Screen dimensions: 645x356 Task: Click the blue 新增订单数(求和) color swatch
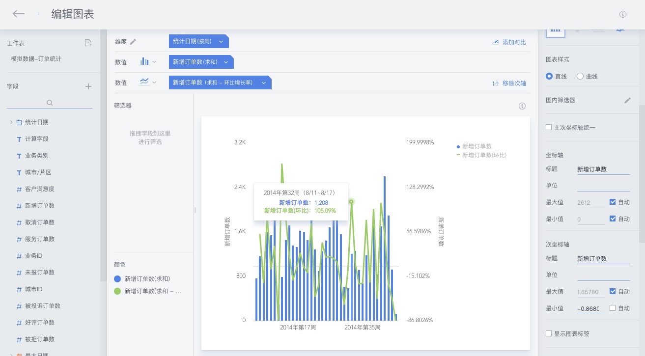click(117, 278)
